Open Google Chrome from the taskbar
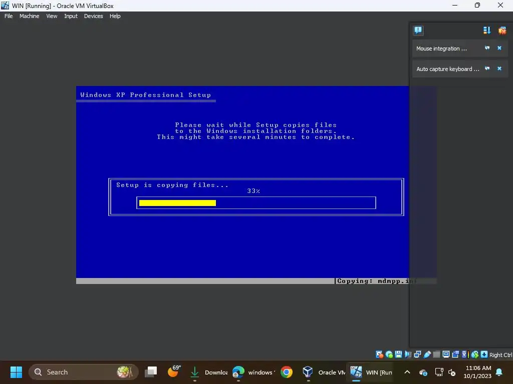The image size is (513, 384). pyautogui.click(x=286, y=372)
